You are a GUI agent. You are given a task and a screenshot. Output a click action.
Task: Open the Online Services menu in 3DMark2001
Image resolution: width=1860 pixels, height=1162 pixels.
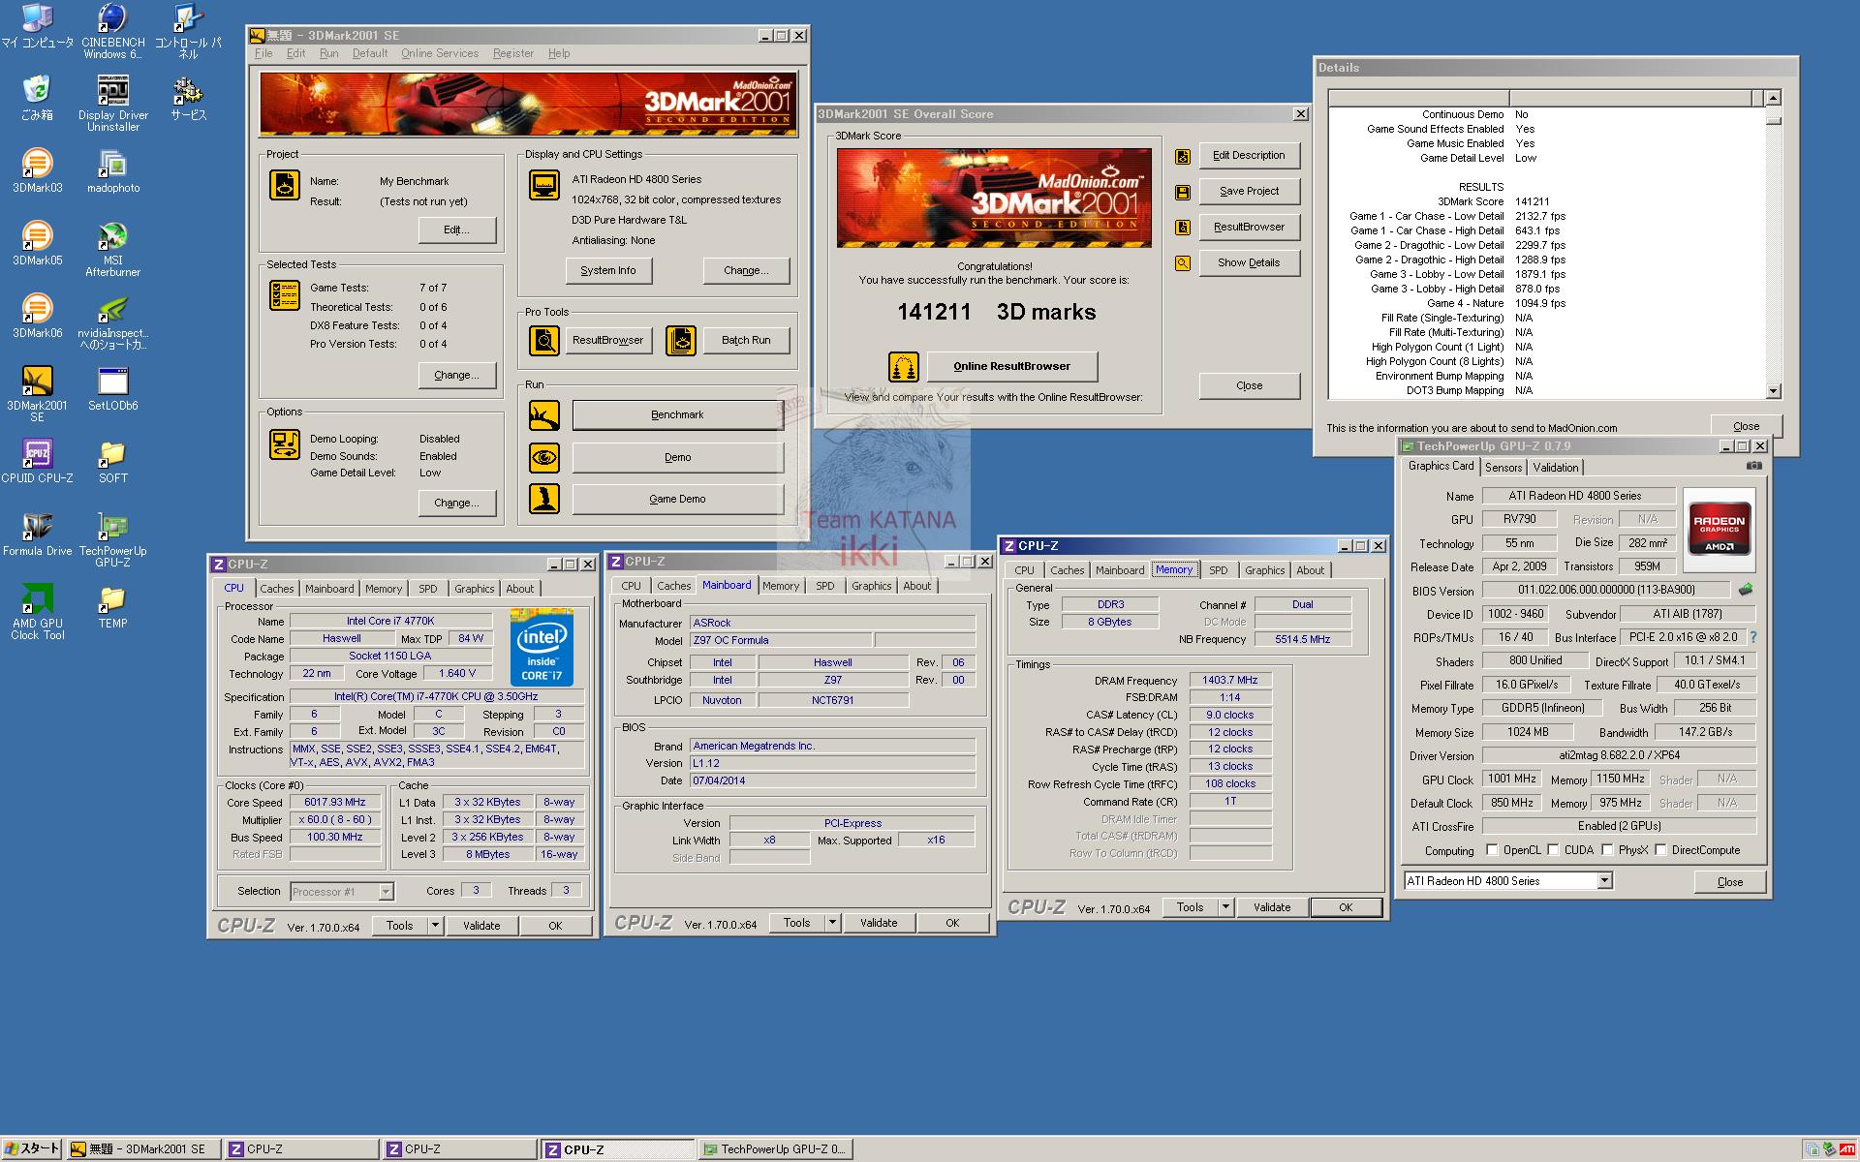[440, 53]
